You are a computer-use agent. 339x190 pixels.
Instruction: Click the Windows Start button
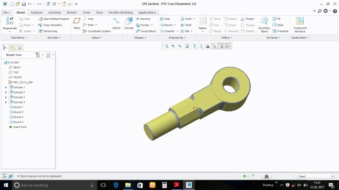point(6,185)
